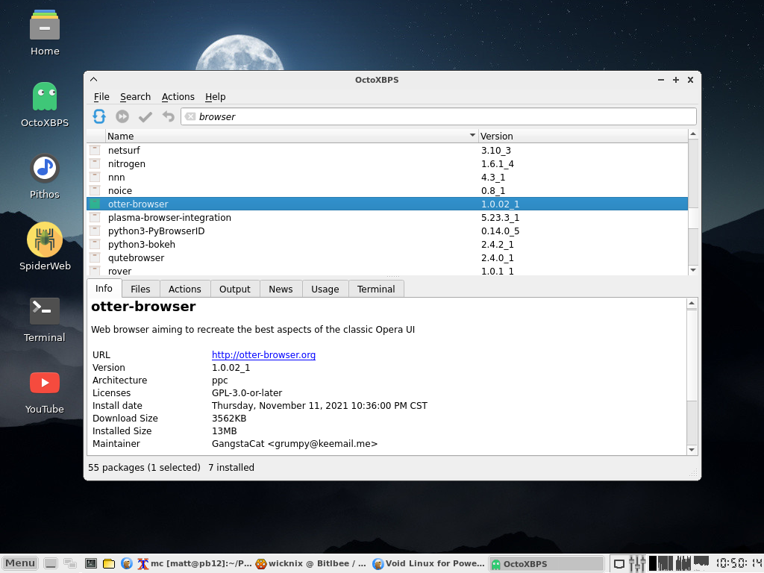
Task: Switch to mc terminal taskbar window
Action: coord(195,564)
